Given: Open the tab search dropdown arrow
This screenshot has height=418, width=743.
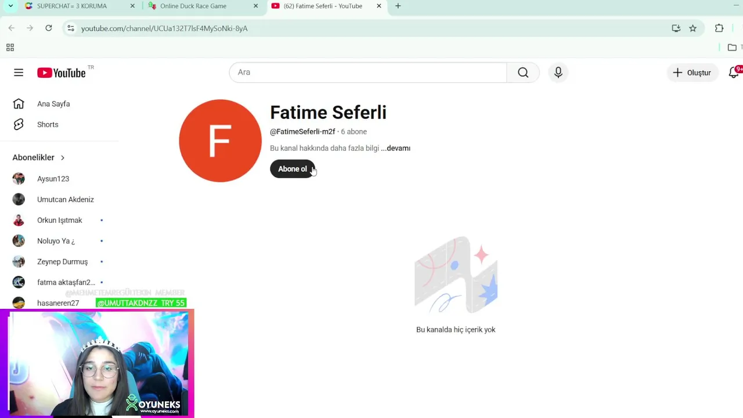Looking at the screenshot, I should click(10, 6).
